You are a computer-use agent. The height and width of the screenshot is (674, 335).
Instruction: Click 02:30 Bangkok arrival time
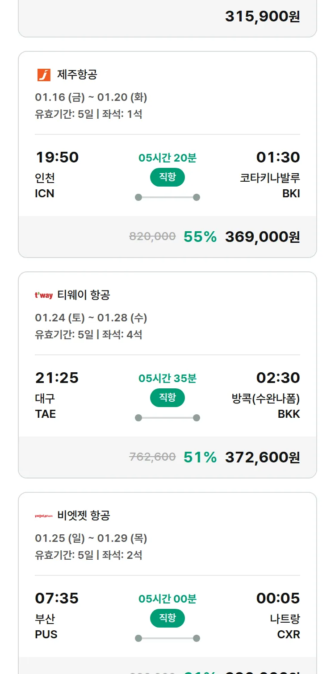pyautogui.click(x=278, y=378)
